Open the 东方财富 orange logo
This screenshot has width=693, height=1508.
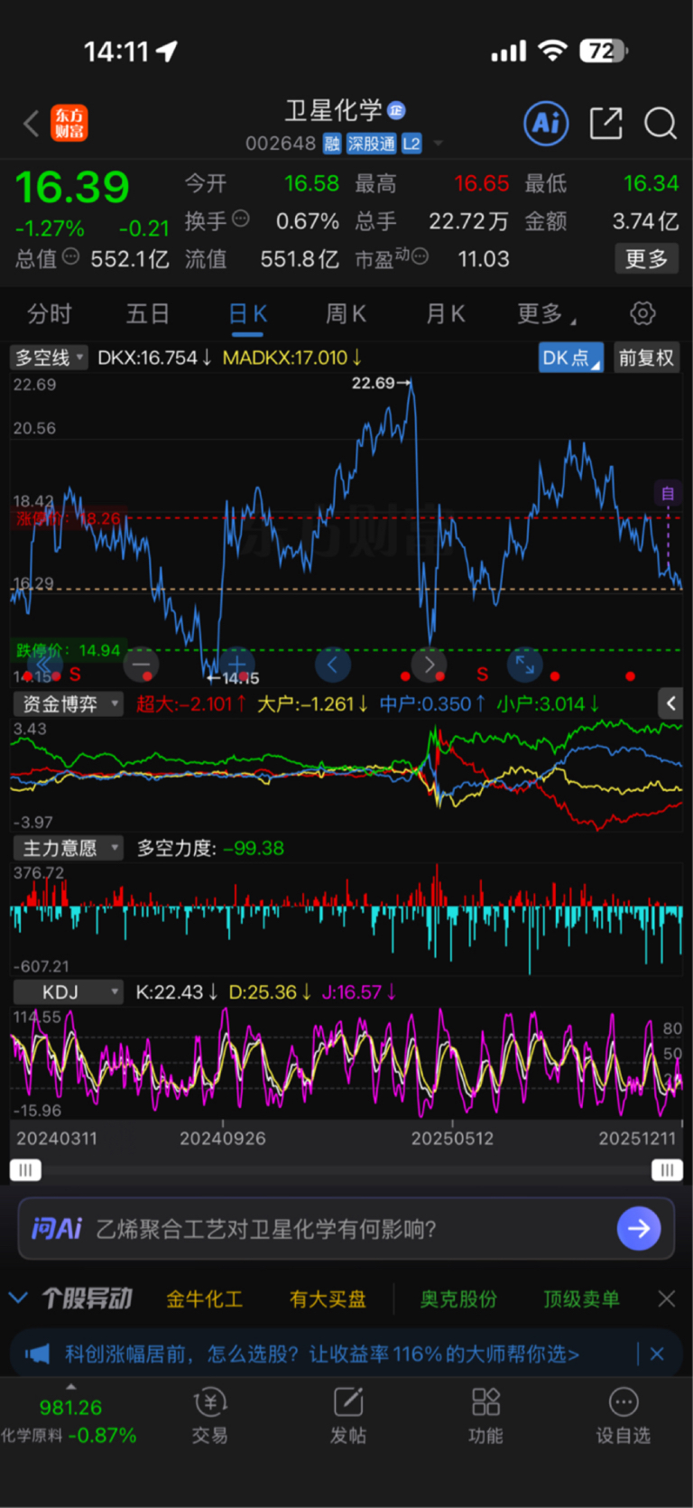(69, 123)
